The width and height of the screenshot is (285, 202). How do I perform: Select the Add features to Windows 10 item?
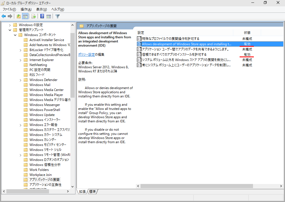pyautogui.click(x=50, y=45)
